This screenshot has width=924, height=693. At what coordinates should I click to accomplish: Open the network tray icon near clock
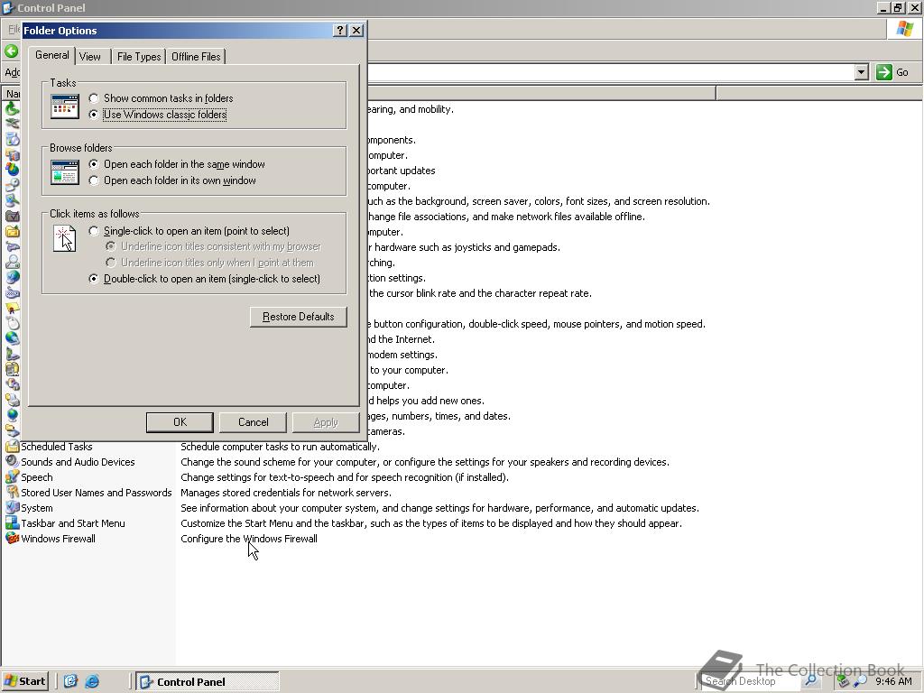[844, 681]
